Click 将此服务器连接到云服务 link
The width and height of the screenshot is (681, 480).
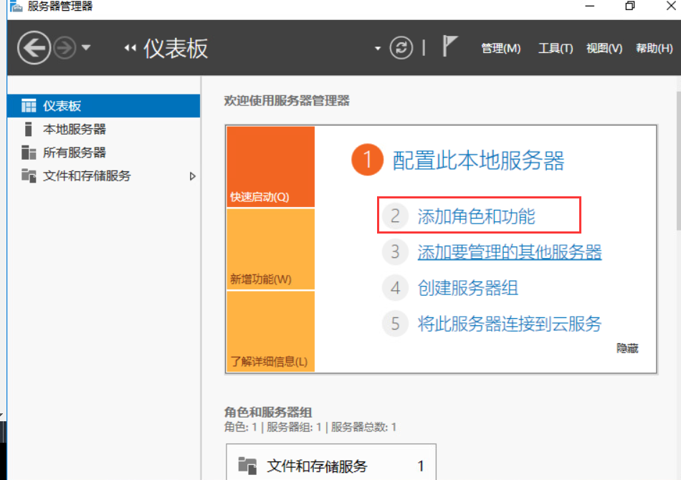coord(510,325)
